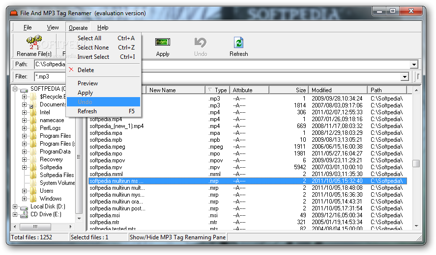Click file list vertical scrollbar thumb
Viewport: 436px width, 255px height.
click(416, 164)
